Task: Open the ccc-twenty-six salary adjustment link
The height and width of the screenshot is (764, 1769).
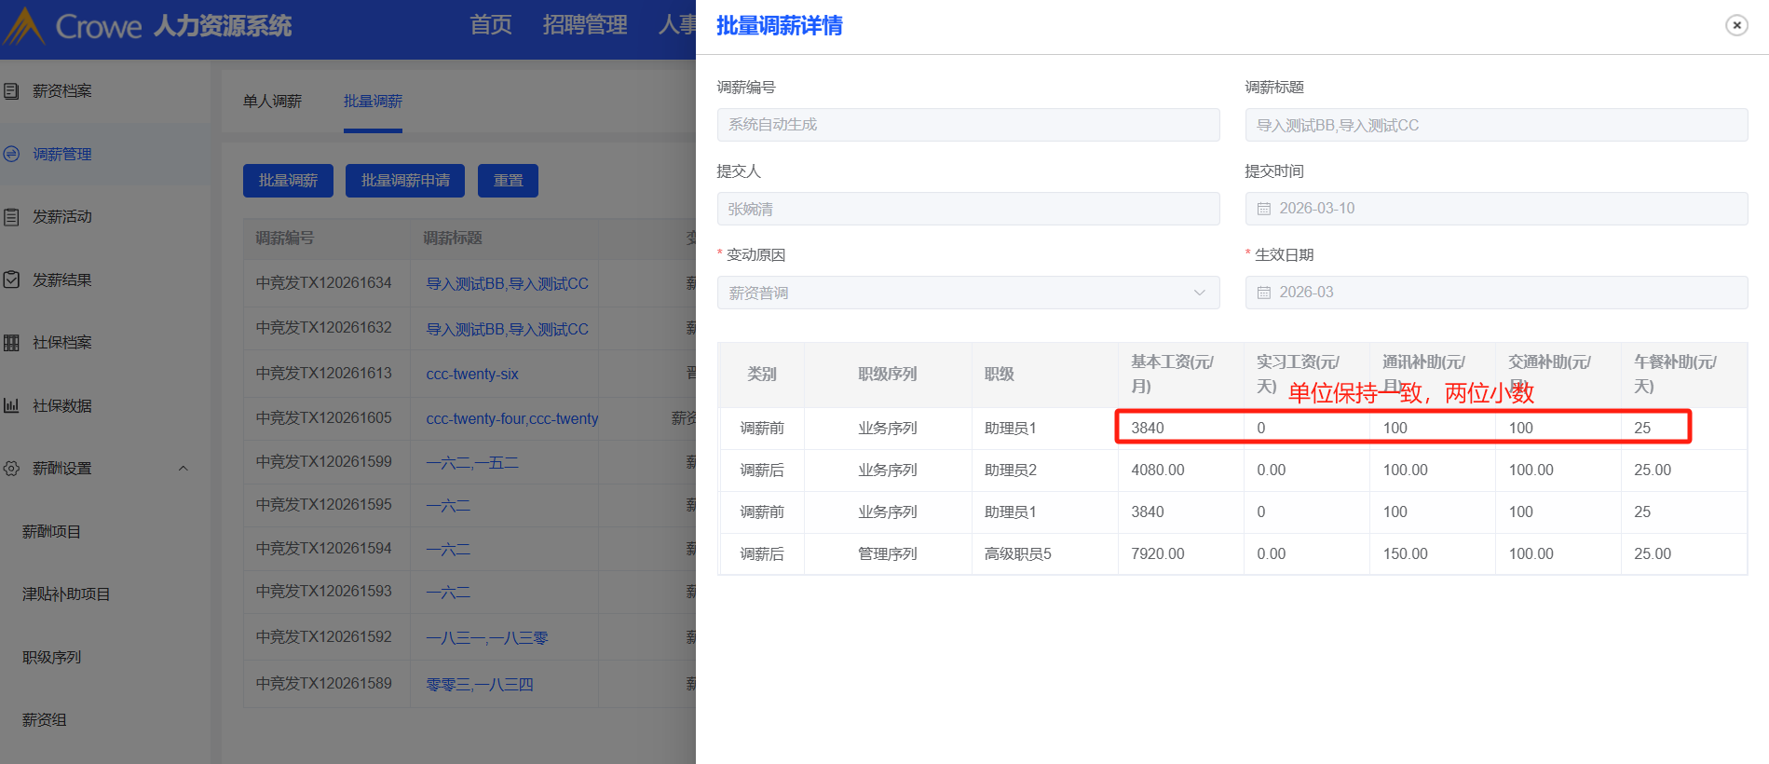Action: pyautogui.click(x=472, y=375)
